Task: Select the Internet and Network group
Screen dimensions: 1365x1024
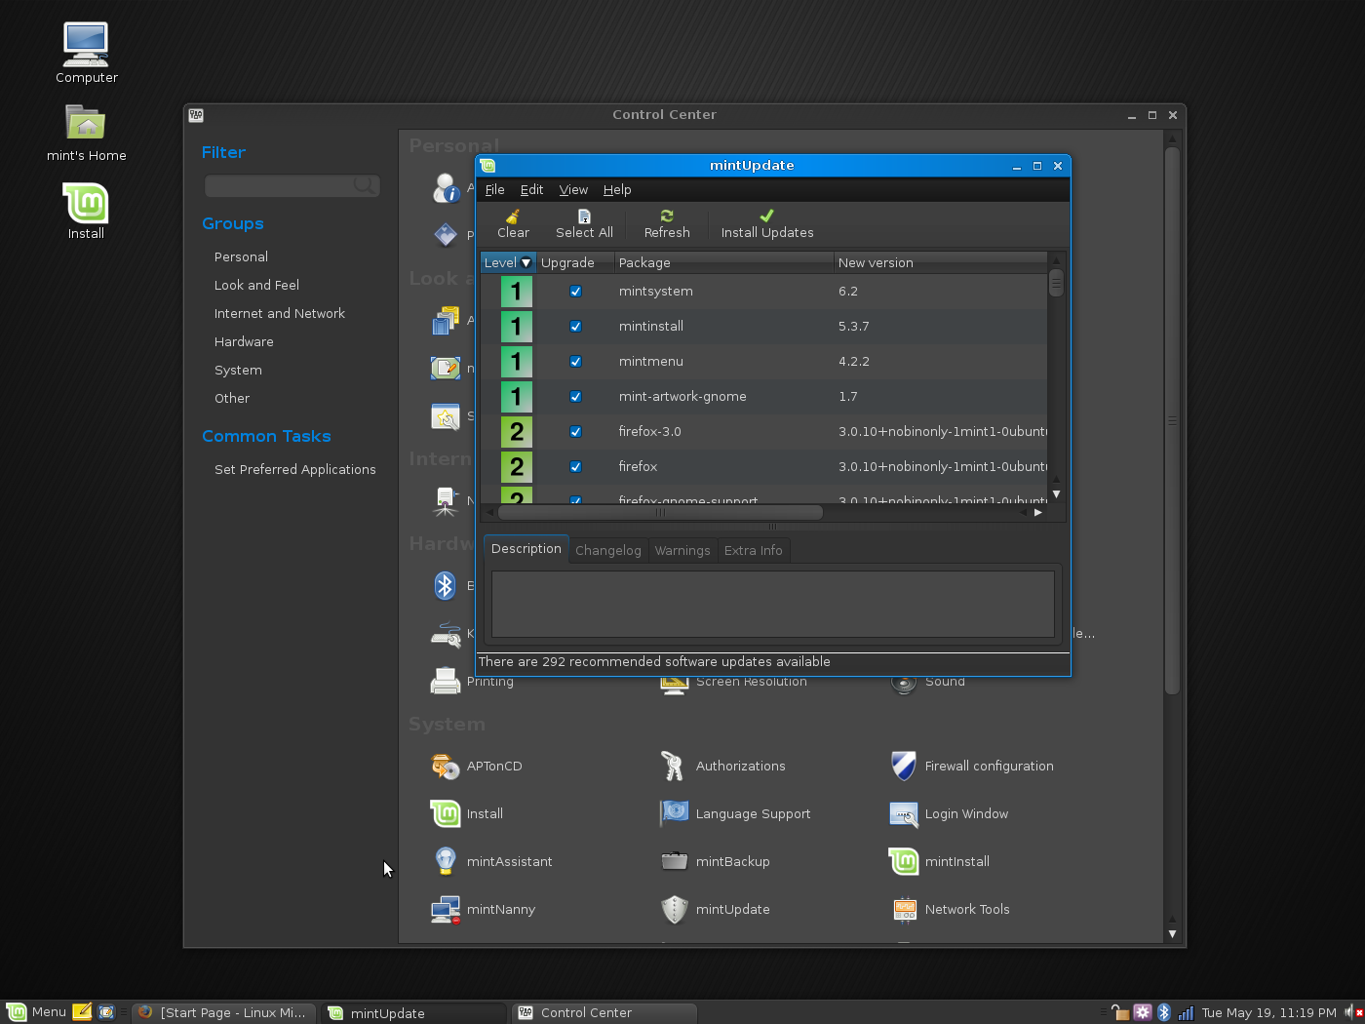Action: tap(280, 314)
